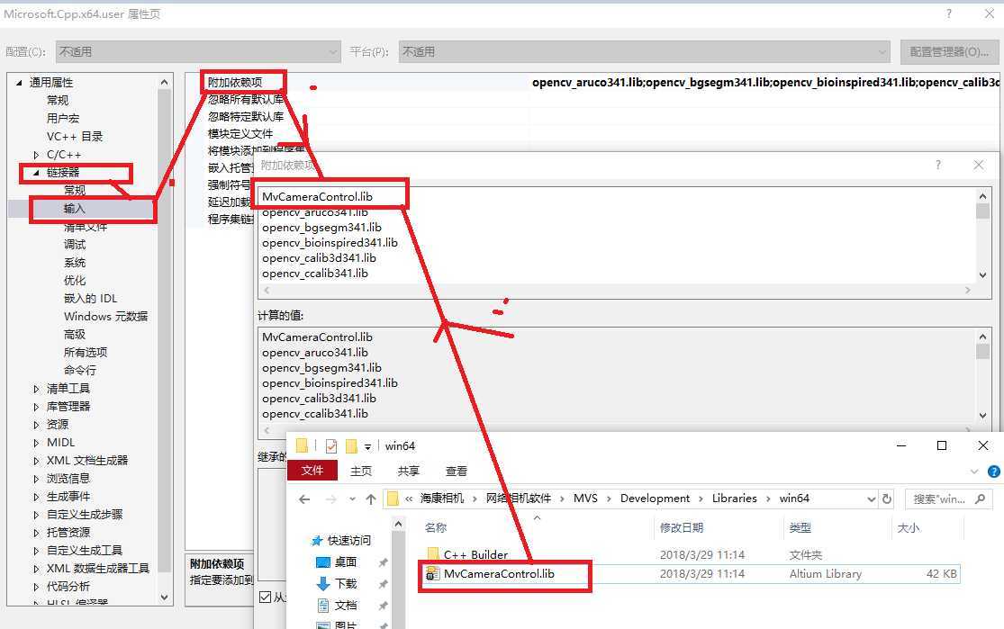Viewport: 1004px width, 629px height.
Task: Open 下载 in Explorer navigation pane
Action: tap(337, 584)
